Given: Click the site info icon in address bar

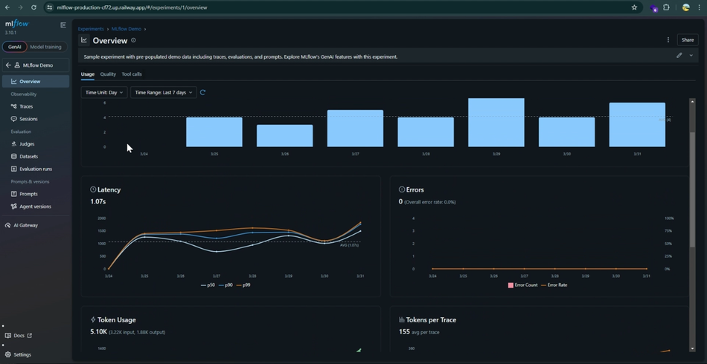Looking at the screenshot, I should pos(50,7).
